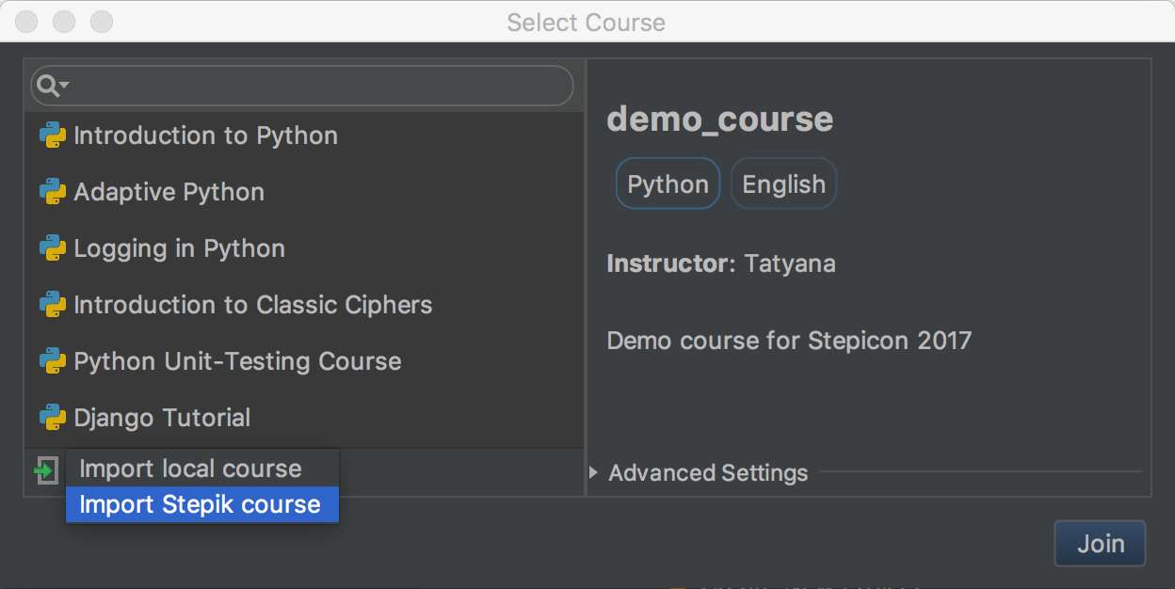
Task: Select the Adaptive Python course
Action: [x=304, y=192]
